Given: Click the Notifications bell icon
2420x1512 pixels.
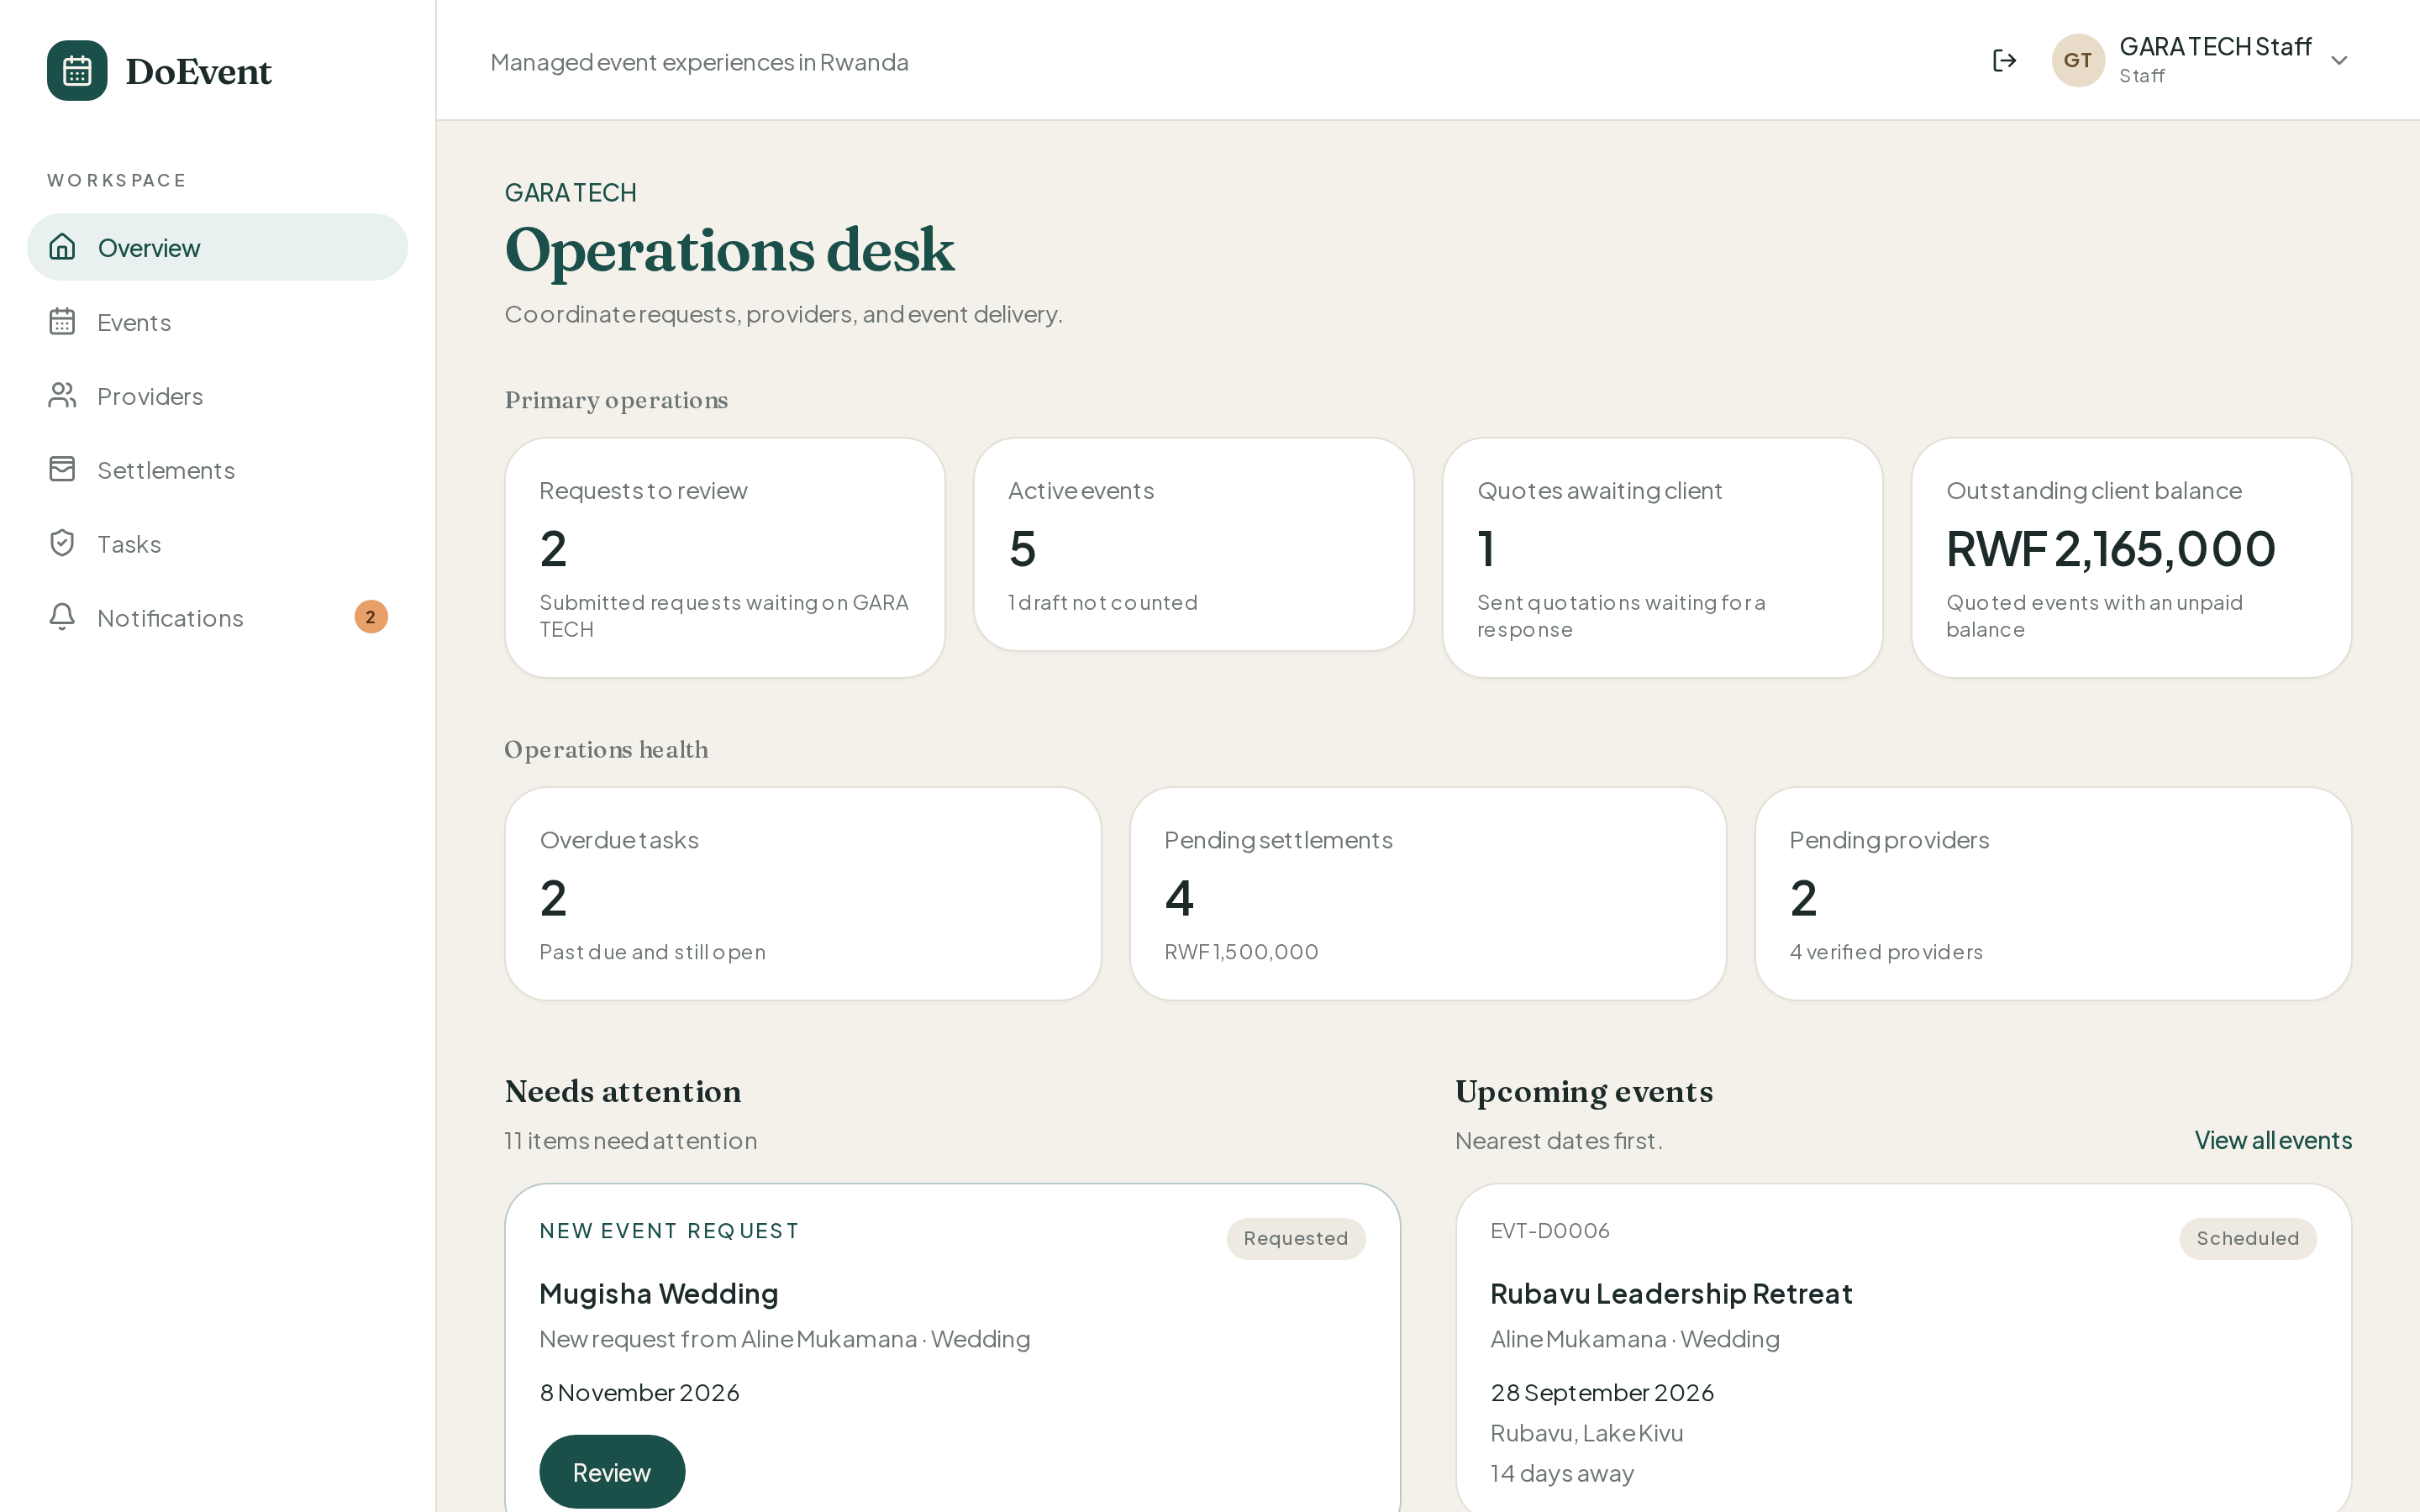Looking at the screenshot, I should [62, 617].
